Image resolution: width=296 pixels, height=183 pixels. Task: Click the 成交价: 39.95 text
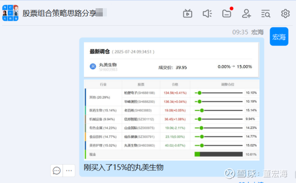click(173, 68)
